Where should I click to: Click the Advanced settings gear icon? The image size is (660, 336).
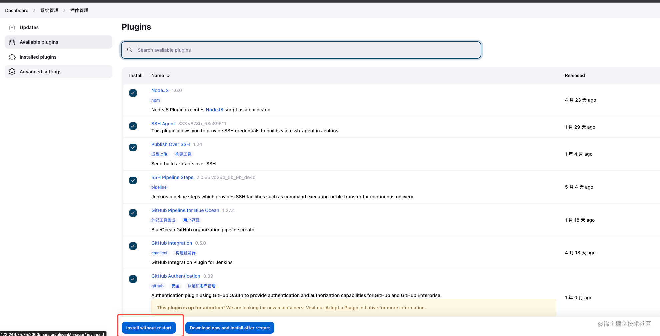[12, 72]
